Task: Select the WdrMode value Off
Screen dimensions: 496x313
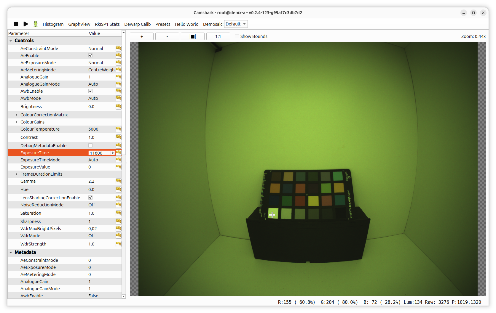Action: coord(92,236)
